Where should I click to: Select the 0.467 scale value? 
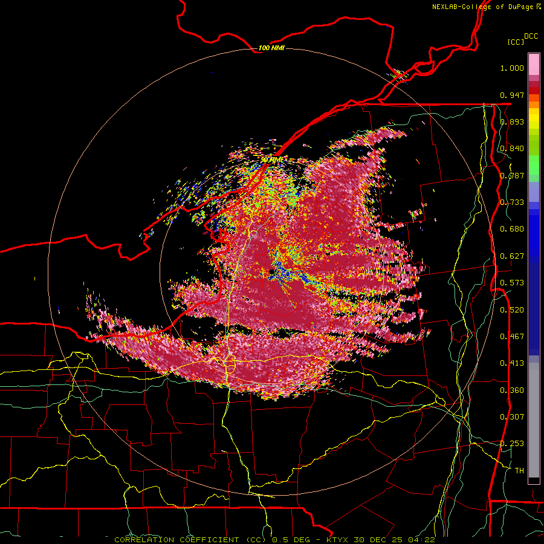[512, 337]
